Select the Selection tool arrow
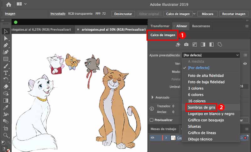Viewport: 251px width, 152px height. tap(6, 31)
